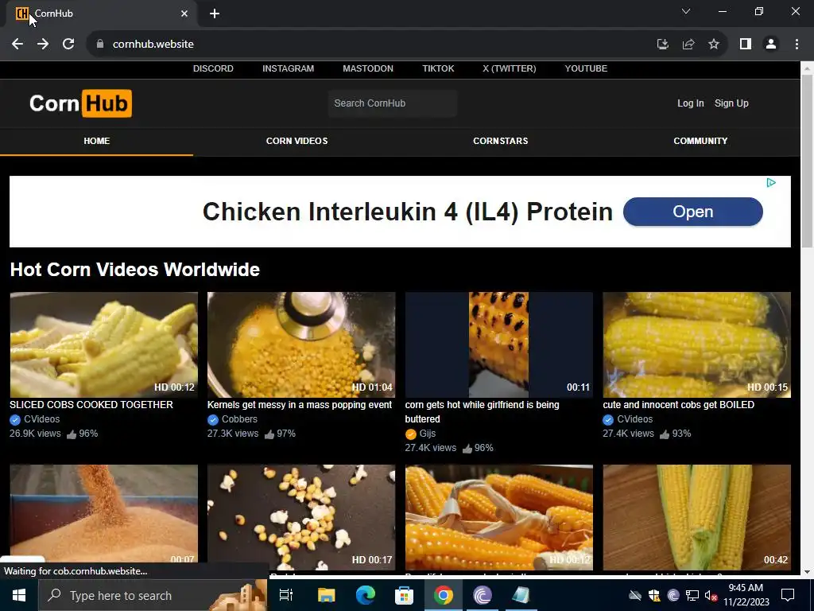
Task: Toggle the muted speaker icon in system tray
Action: [x=711, y=595]
